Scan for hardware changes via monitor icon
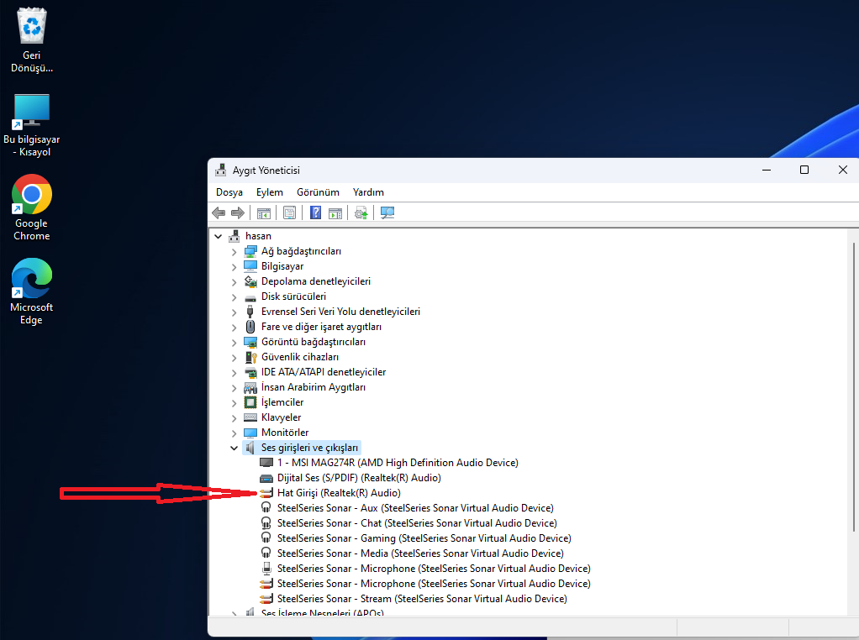Viewport: 859px width, 640px height. [x=387, y=213]
